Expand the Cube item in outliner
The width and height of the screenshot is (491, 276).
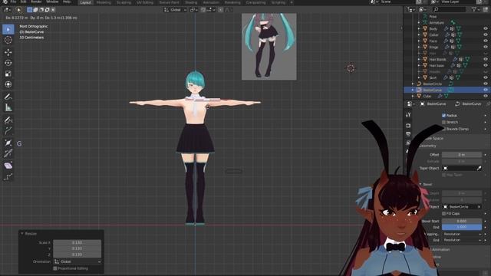pos(413,96)
